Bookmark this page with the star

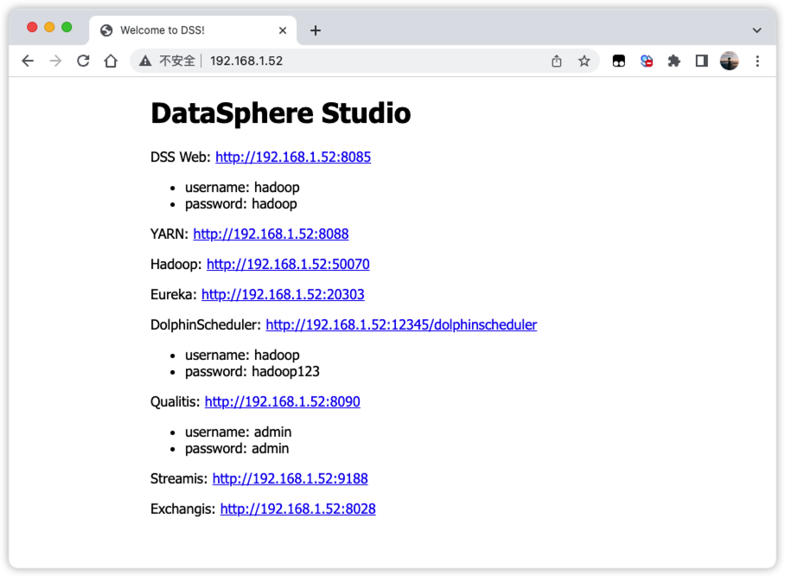[584, 61]
